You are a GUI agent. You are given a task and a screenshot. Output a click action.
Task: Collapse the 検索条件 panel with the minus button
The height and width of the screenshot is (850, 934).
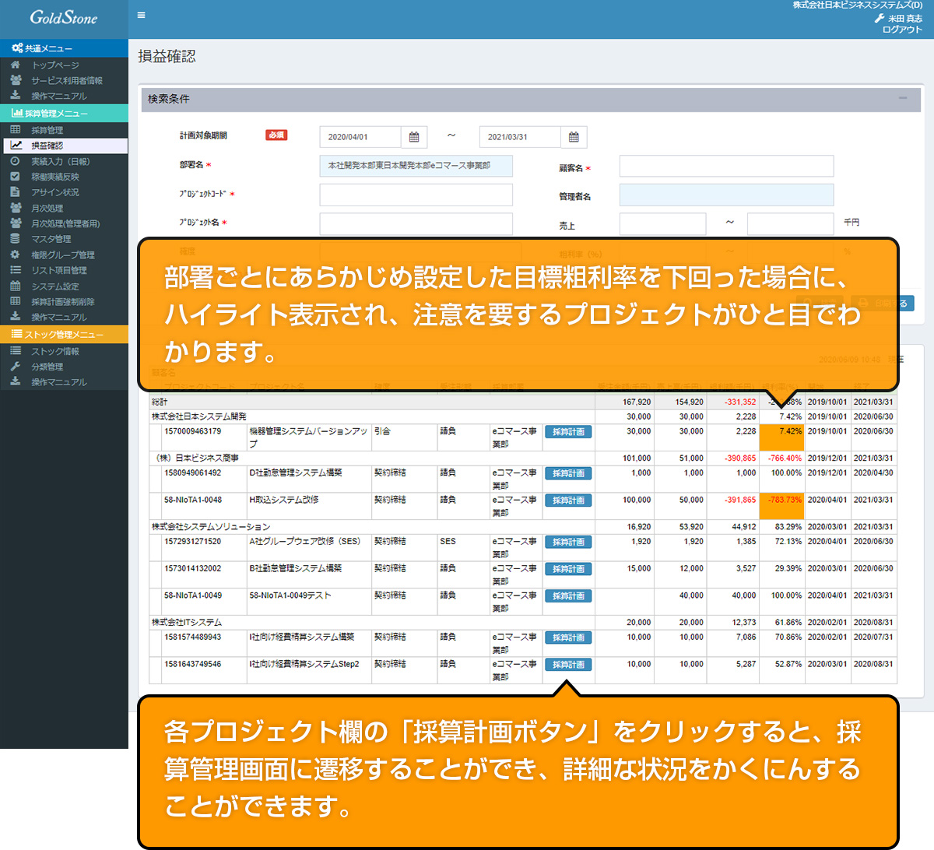pos(903,98)
